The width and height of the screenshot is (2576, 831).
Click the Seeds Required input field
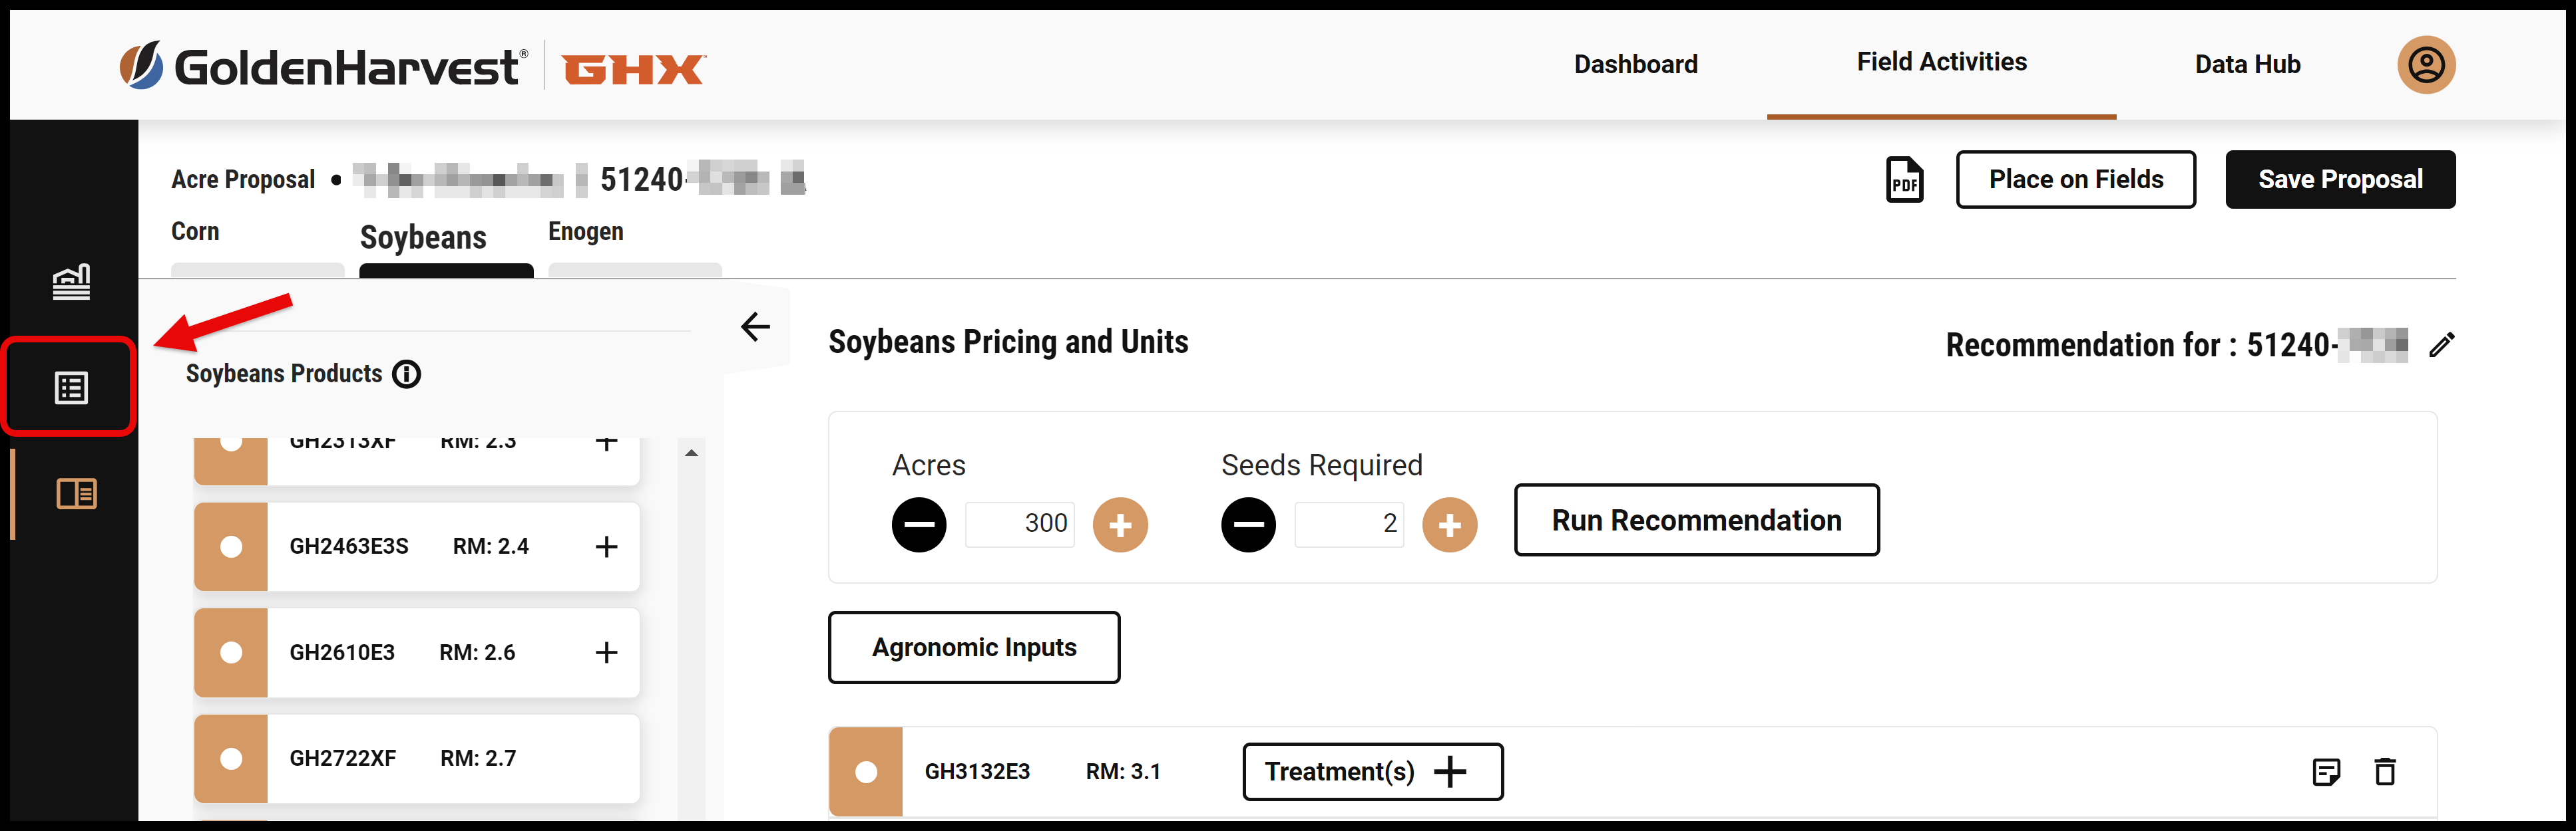1349,525
